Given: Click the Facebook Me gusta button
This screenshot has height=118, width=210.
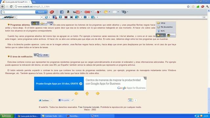Looking at the screenshot, I should (x=64, y=100).
